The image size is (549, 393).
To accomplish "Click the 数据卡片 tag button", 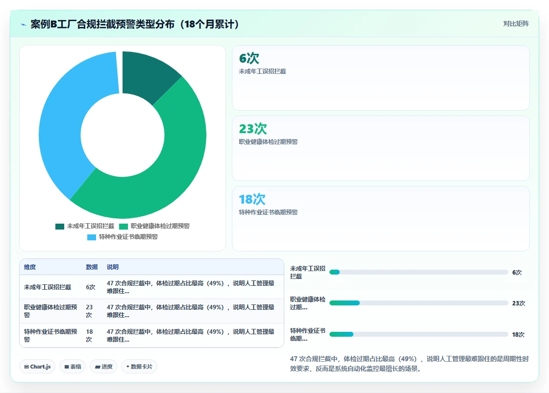I will [139, 367].
